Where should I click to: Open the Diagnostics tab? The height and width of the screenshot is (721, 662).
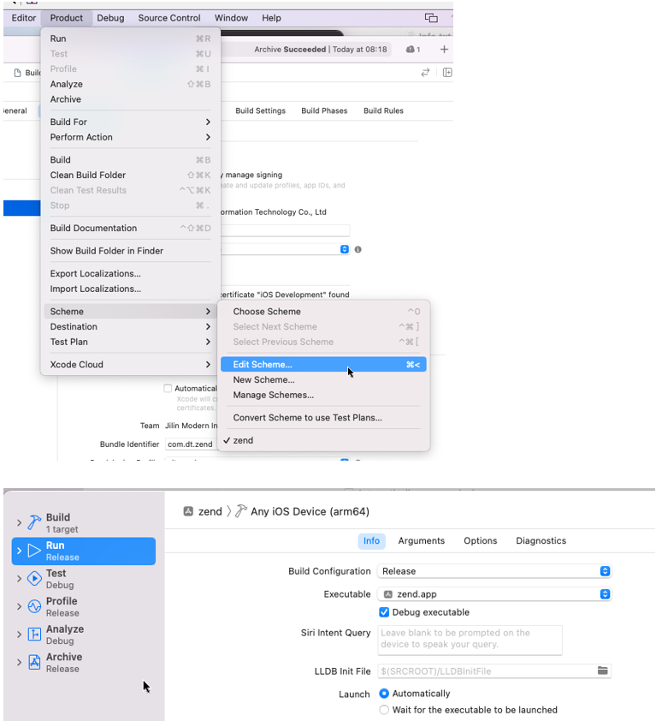[x=541, y=541]
